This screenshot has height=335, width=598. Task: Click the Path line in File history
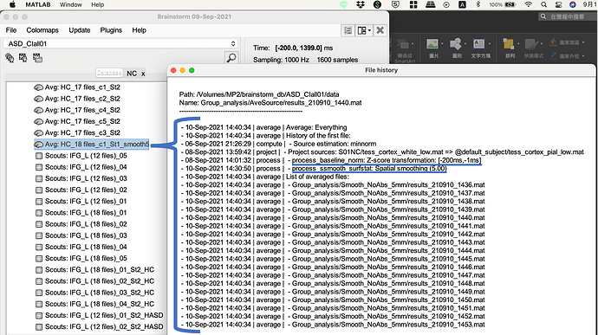(x=259, y=94)
